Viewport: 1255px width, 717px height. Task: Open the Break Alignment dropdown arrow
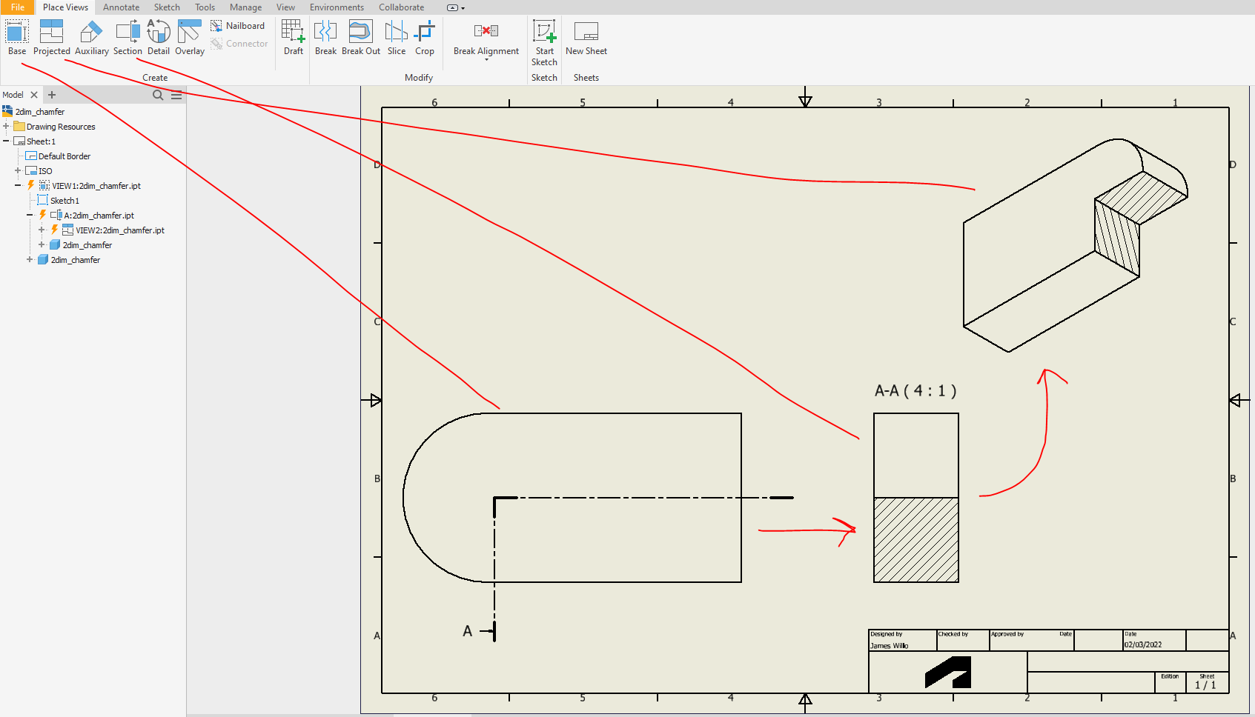[486, 58]
